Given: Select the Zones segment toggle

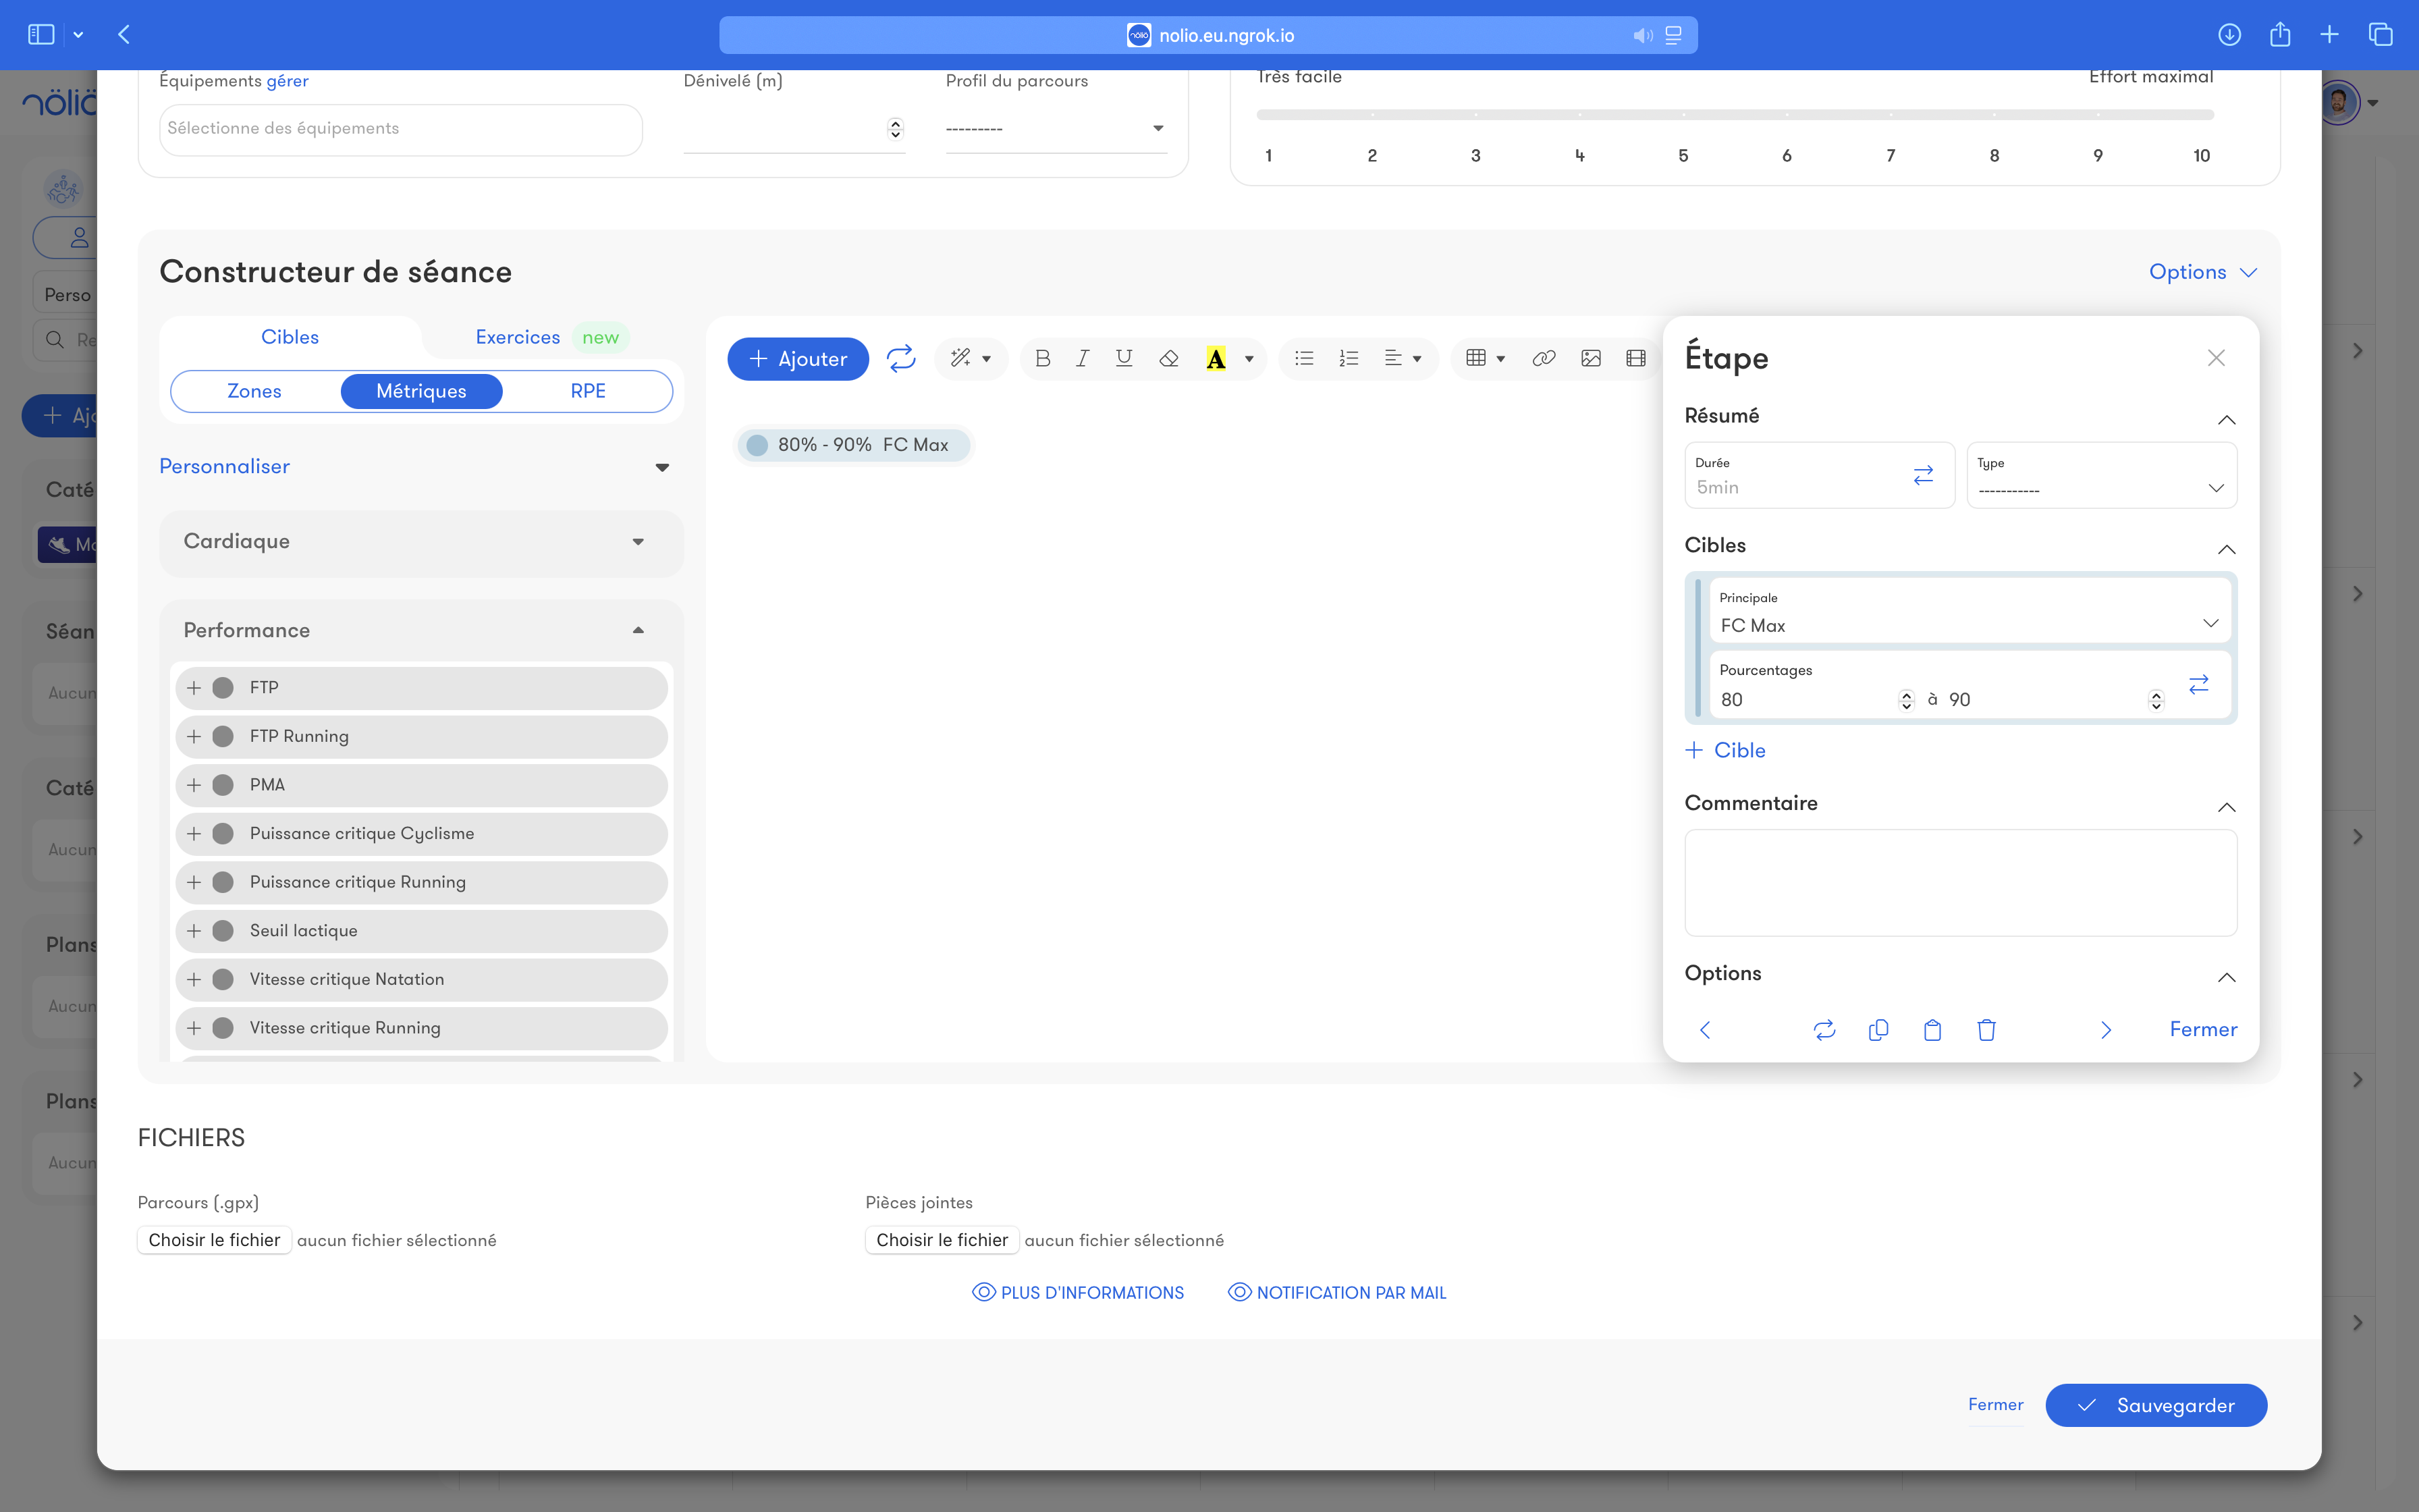Looking at the screenshot, I should click(x=254, y=391).
